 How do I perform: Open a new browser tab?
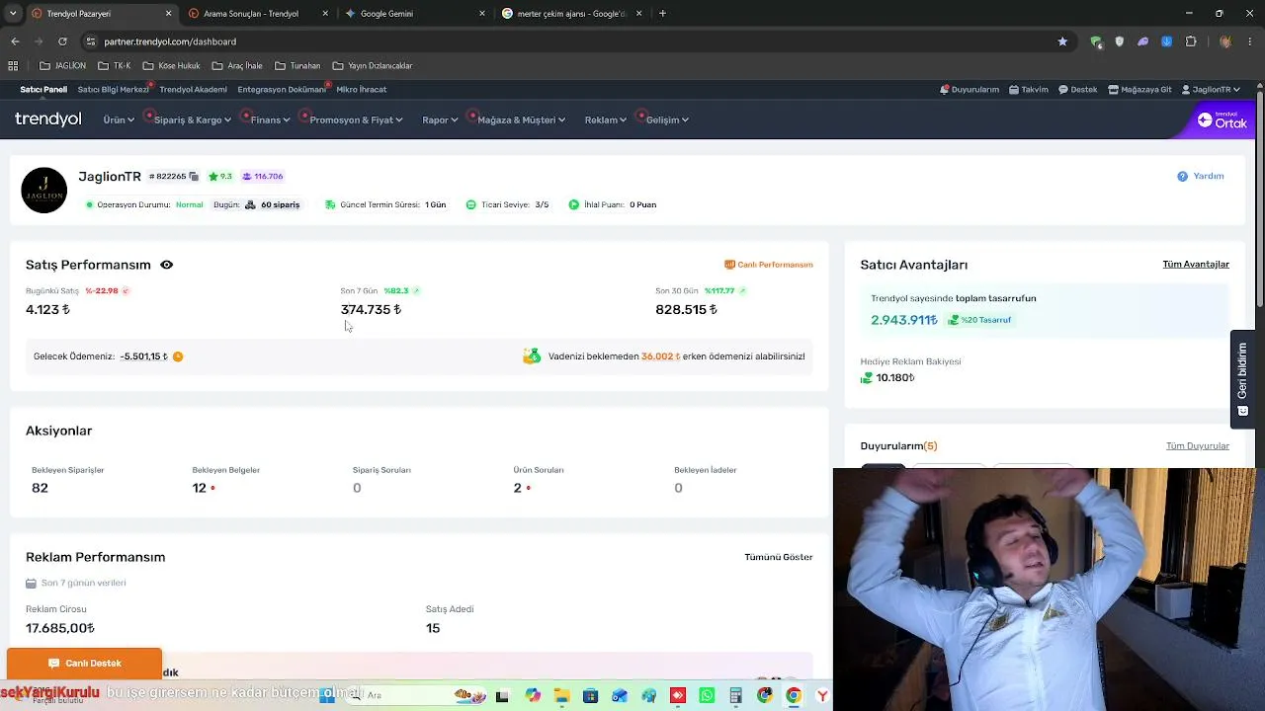tap(662, 14)
